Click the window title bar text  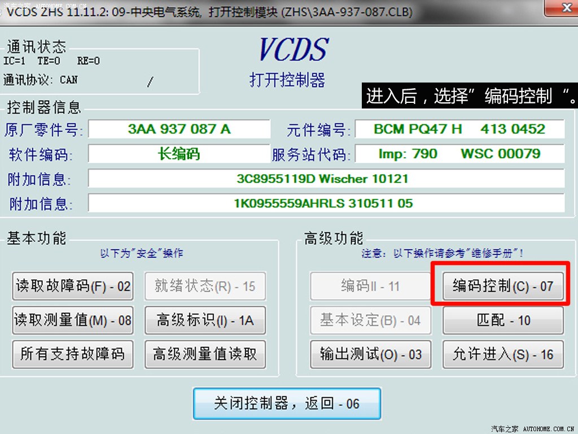[209, 12]
